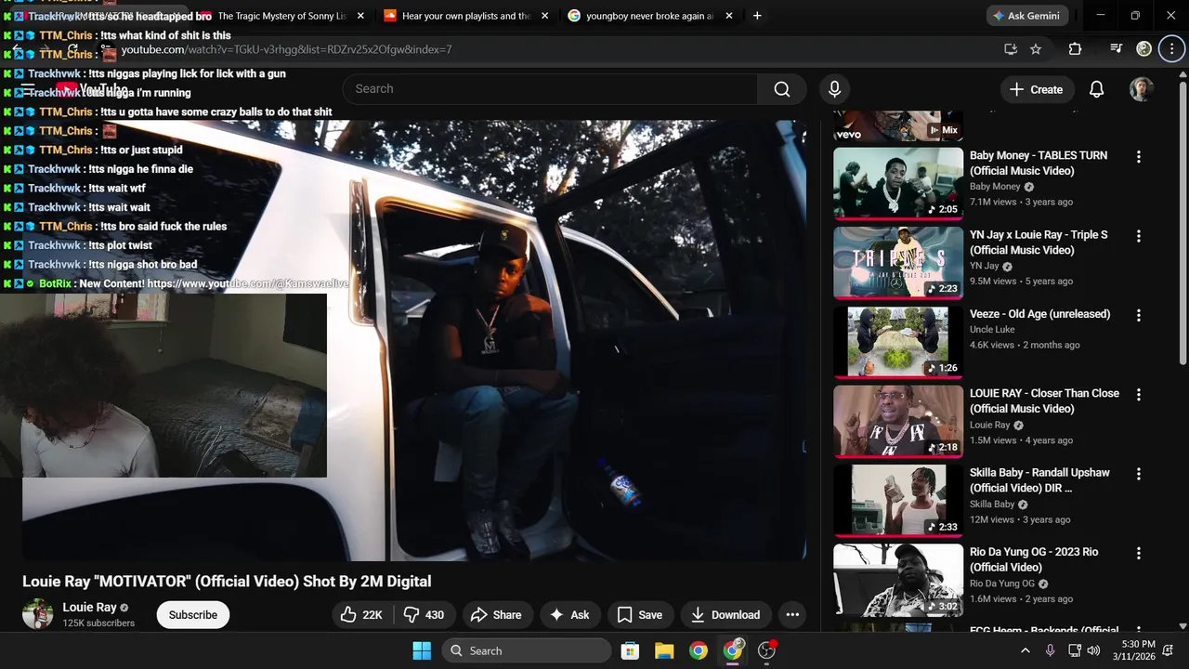Click the taskbar microphone tray icon
1189x669 pixels.
point(1050,650)
